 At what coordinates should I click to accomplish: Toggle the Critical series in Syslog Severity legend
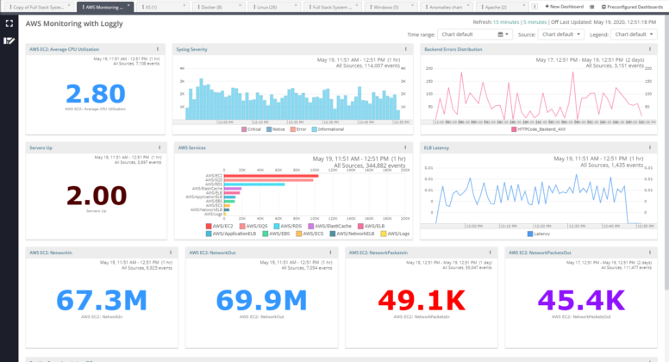pyautogui.click(x=252, y=128)
